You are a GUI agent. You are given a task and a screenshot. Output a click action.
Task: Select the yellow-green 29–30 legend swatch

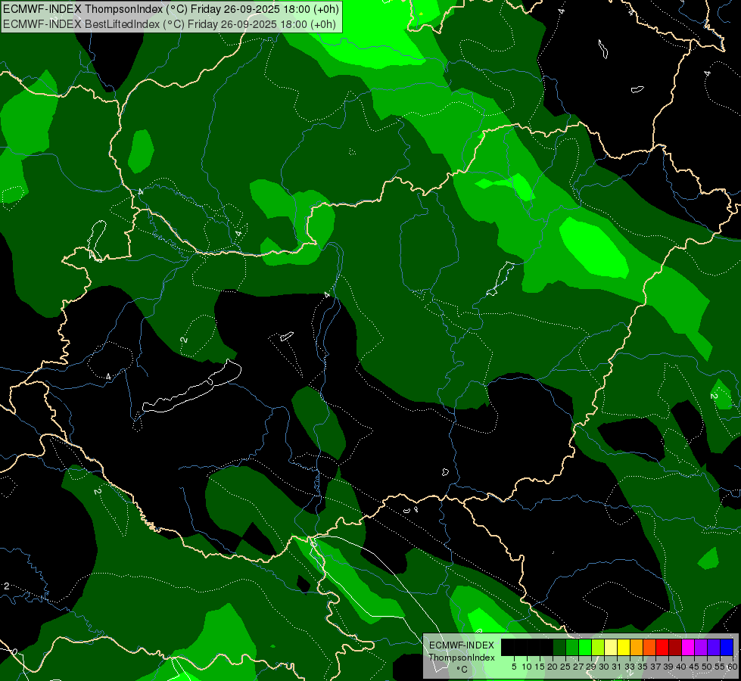598,647
